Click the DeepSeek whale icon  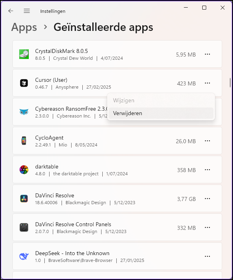pyautogui.click(x=24, y=256)
